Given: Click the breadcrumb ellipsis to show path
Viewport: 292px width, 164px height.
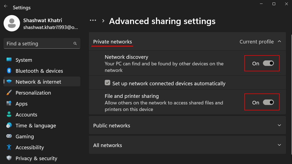Looking at the screenshot, I should (93, 20).
